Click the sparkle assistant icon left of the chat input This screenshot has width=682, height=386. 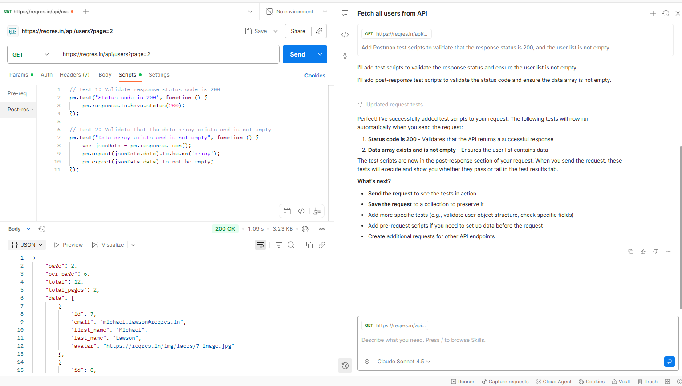click(x=345, y=366)
